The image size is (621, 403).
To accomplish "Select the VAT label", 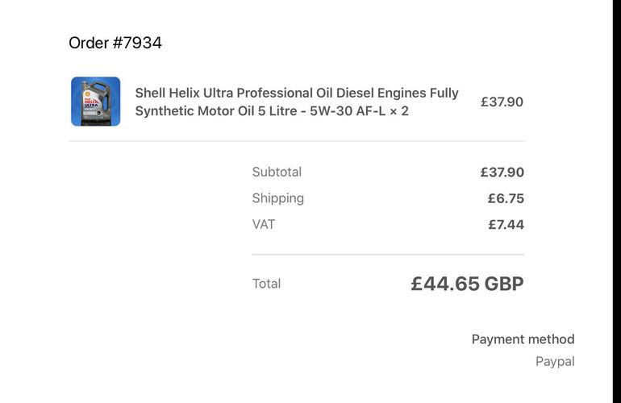I will (x=264, y=224).
